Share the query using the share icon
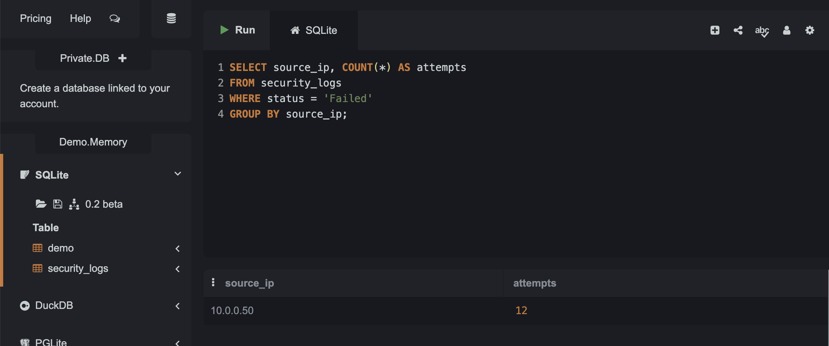 pyautogui.click(x=738, y=30)
